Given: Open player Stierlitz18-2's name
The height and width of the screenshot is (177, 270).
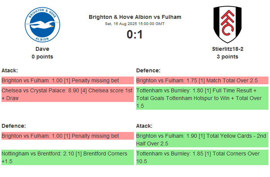Looking at the screenshot, I should (x=227, y=49).
